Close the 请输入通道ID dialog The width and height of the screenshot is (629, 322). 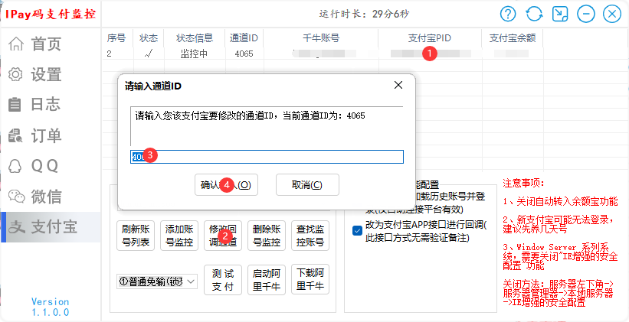click(x=398, y=85)
